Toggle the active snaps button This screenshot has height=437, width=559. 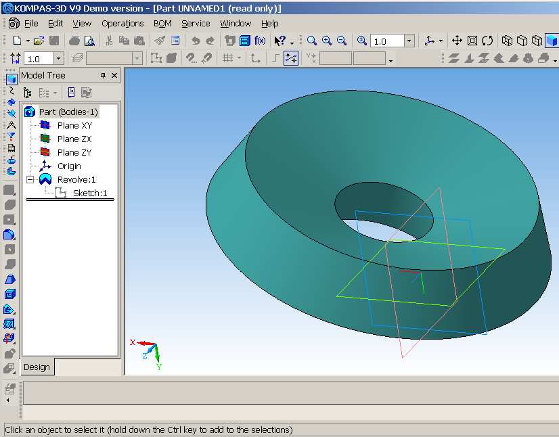[291, 58]
